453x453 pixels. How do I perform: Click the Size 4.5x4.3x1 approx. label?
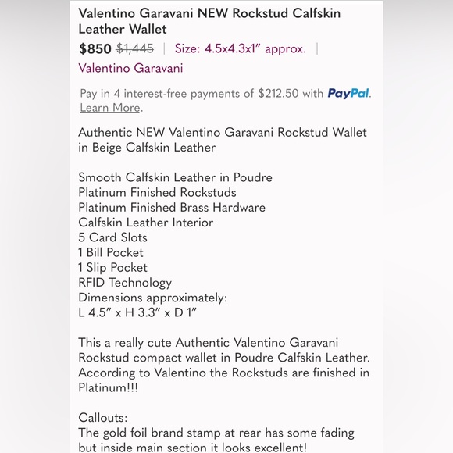coord(240,48)
